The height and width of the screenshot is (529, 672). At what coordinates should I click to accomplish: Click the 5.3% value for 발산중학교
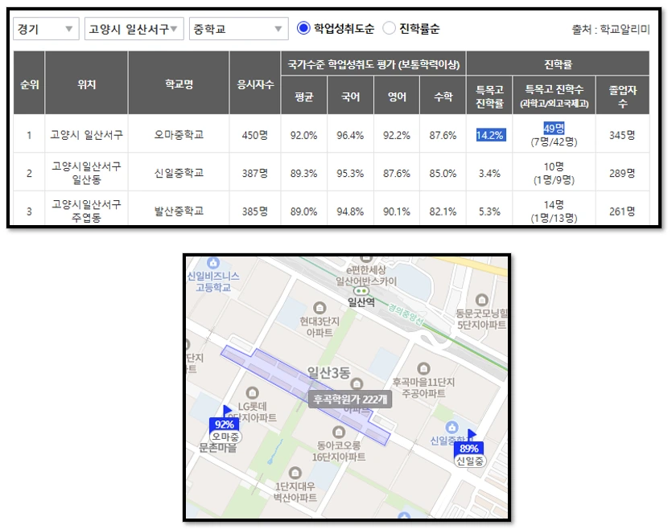coord(489,211)
